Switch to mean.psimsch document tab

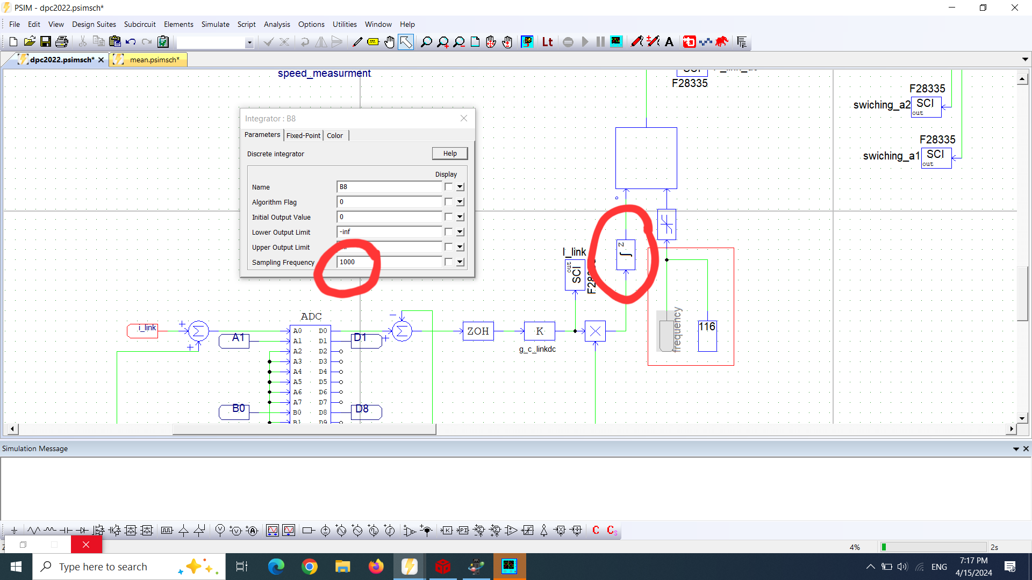[154, 60]
